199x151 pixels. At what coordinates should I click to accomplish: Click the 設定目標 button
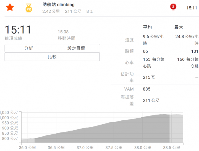coord(76,48)
